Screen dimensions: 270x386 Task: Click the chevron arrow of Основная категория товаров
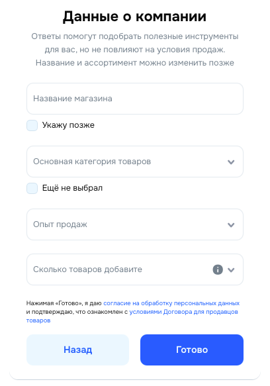231,162
